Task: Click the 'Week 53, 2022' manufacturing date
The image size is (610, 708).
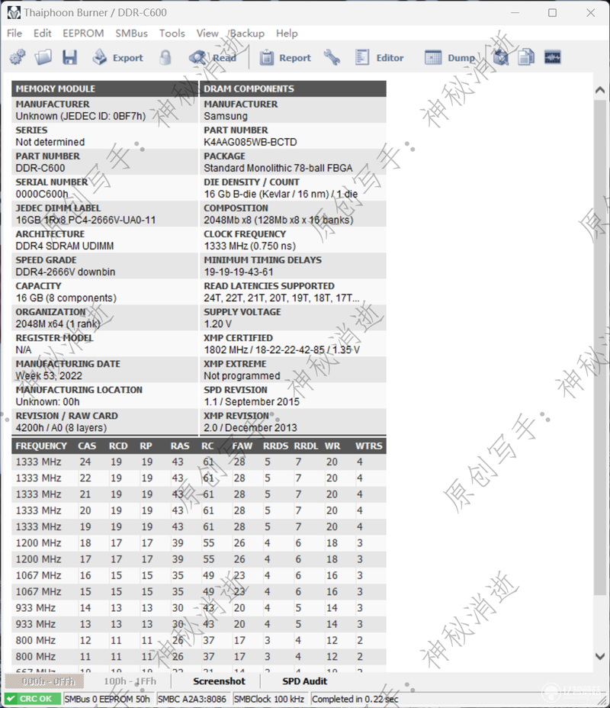Action: click(x=49, y=375)
